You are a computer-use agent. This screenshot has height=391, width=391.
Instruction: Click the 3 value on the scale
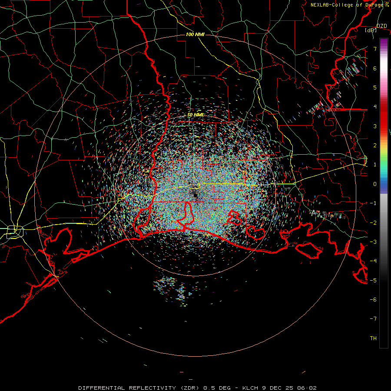point(375,126)
